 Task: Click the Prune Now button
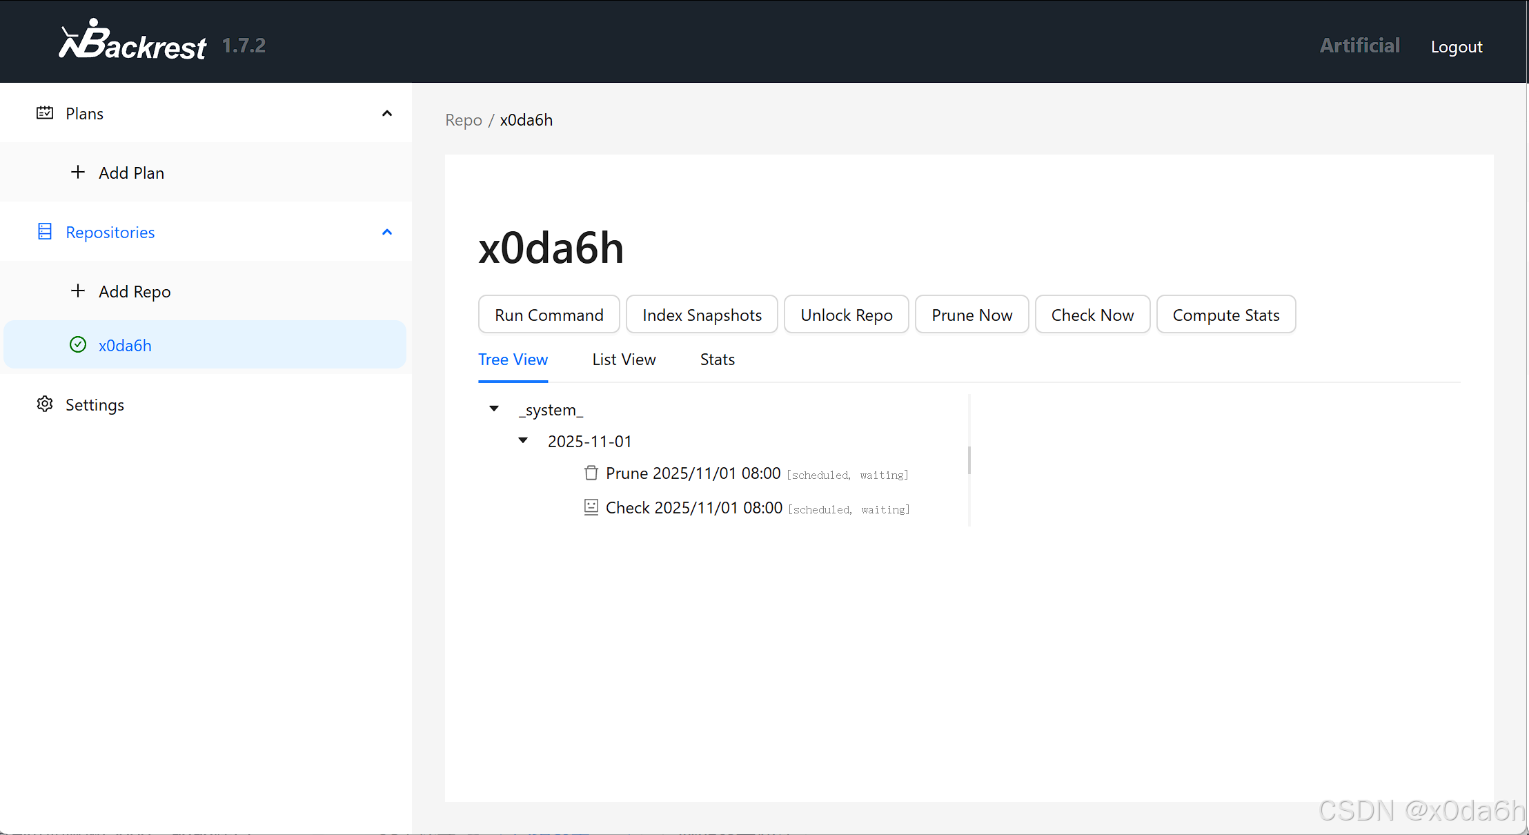[x=971, y=315]
